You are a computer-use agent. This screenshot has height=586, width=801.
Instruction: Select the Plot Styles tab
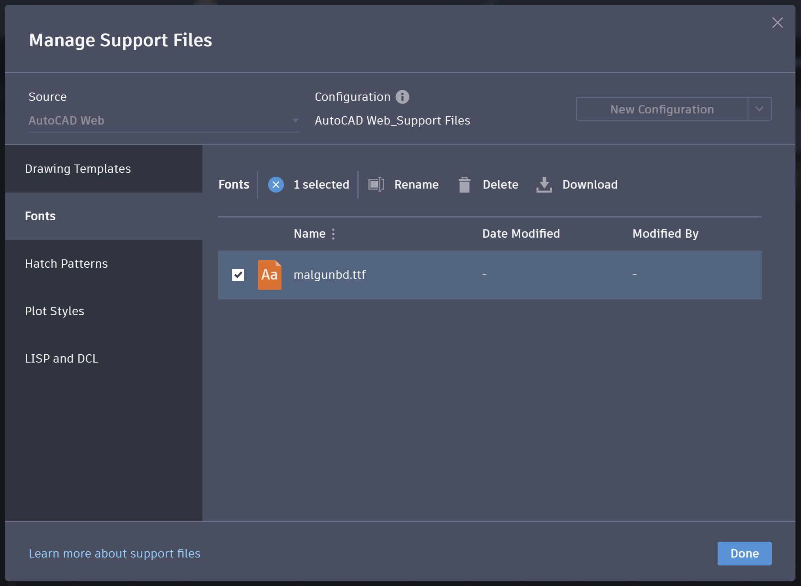pyautogui.click(x=55, y=311)
